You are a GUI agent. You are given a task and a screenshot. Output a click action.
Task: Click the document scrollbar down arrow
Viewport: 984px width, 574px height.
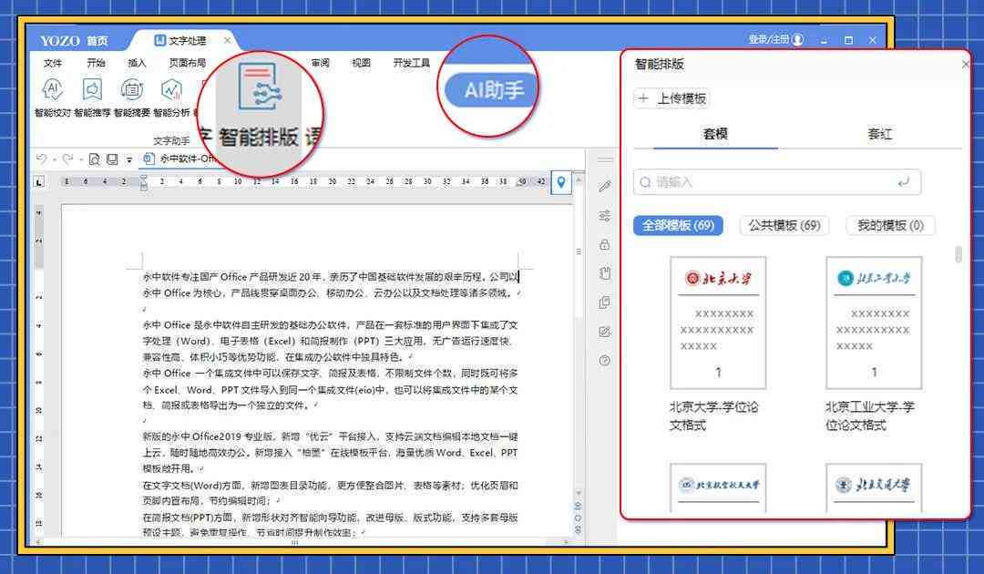[578, 494]
